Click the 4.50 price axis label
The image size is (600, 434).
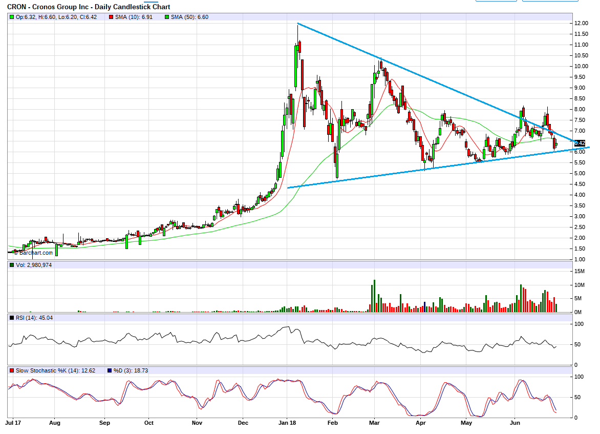[580, 184]
